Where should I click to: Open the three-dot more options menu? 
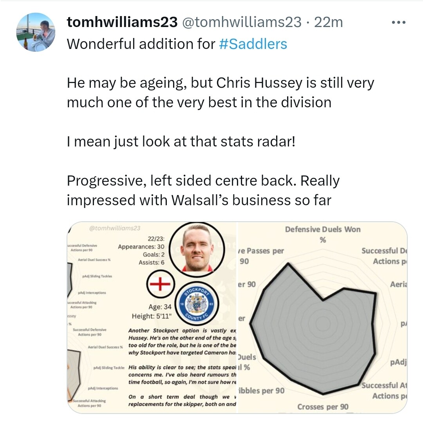tap(399, 22)
